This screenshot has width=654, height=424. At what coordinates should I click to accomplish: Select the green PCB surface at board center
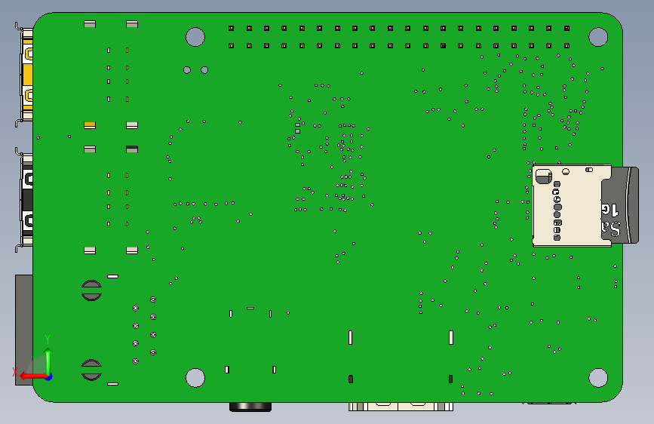coord(327,207)
